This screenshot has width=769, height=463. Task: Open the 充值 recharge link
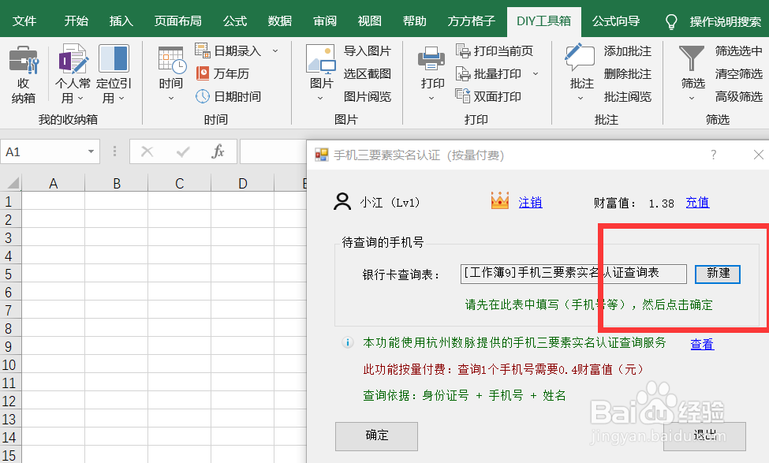click(697, 203)
